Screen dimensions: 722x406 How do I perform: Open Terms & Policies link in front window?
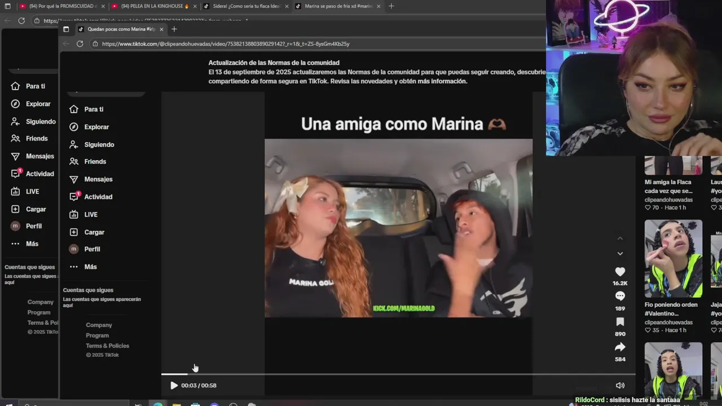pos(107,346)
